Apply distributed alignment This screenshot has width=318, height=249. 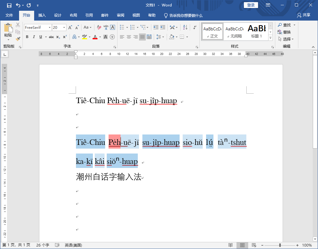click(149, 37)
